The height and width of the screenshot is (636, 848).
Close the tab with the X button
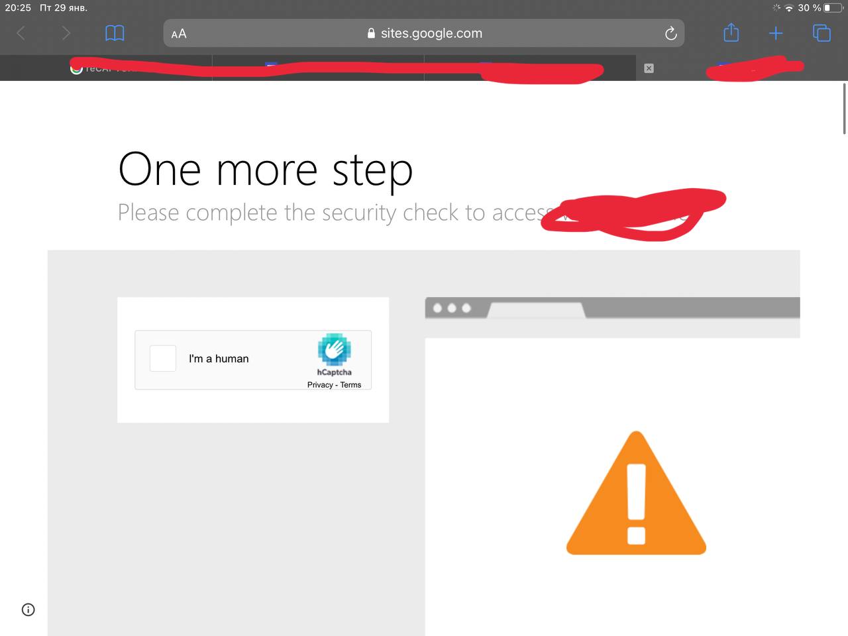[x=649, y=68]
